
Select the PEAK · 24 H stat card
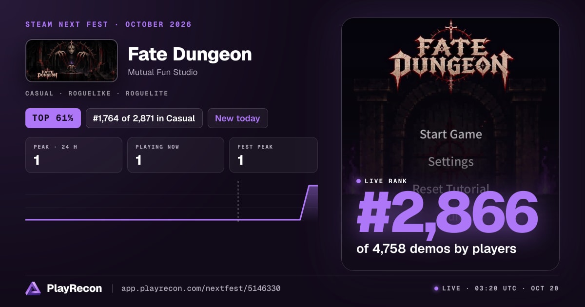[74, 155]
